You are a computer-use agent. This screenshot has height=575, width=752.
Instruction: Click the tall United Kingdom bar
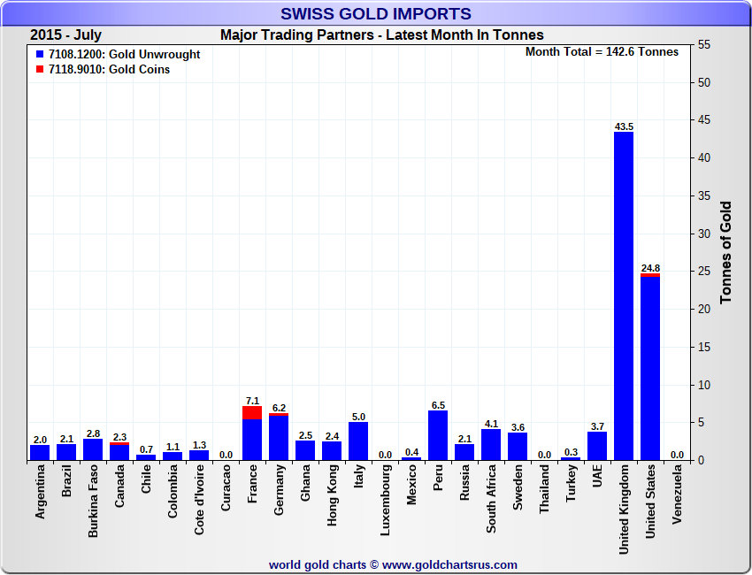point(624,296)
